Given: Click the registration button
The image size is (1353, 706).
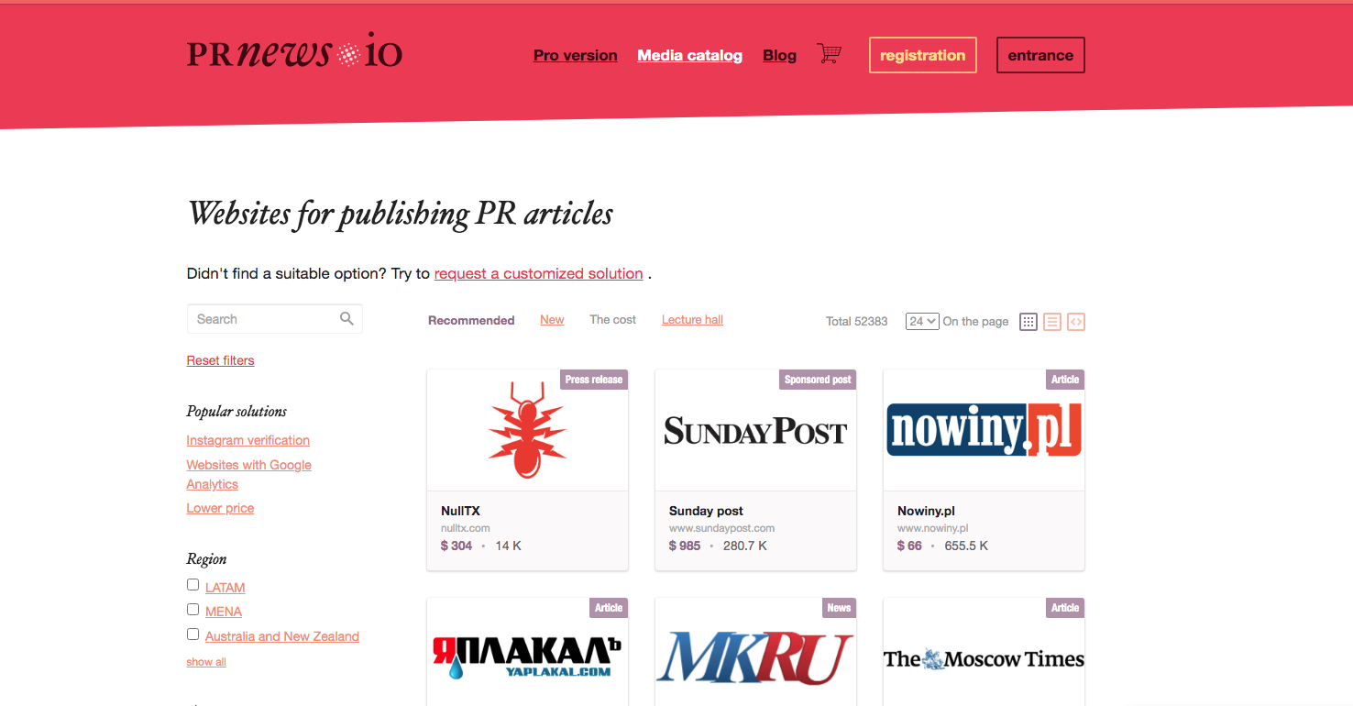Looking at the screenshot, I should pyautogui.click(x=922, y=55).
